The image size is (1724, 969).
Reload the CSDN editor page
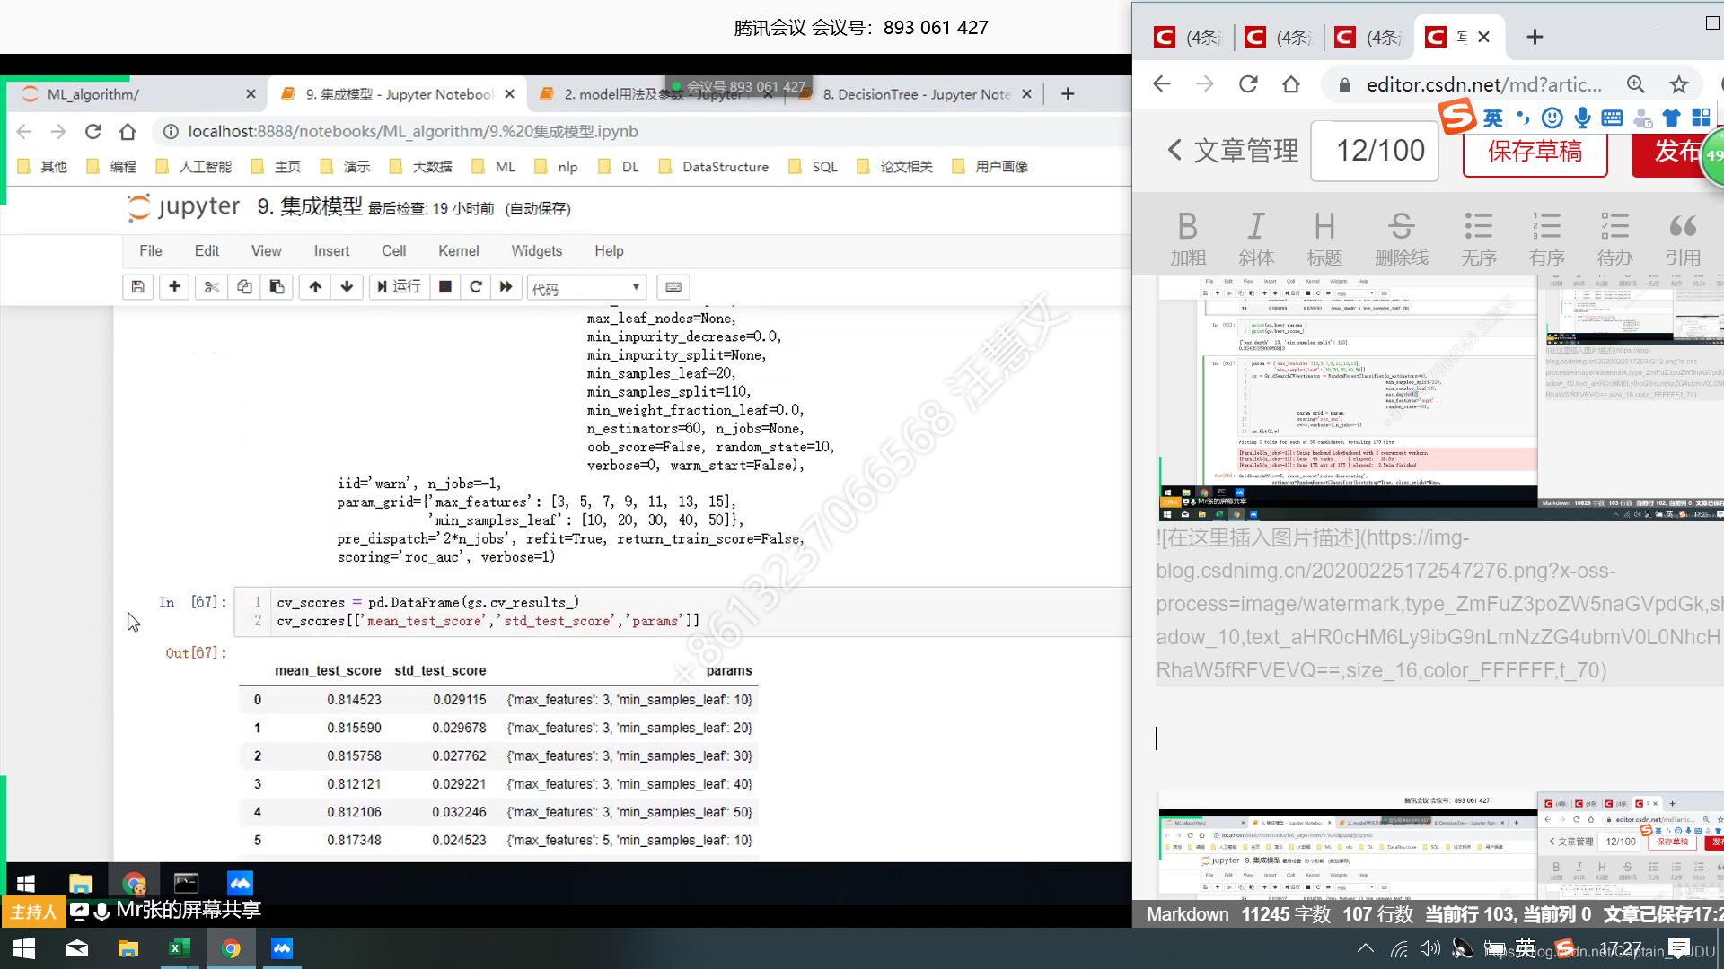(x=1248, y=84)
